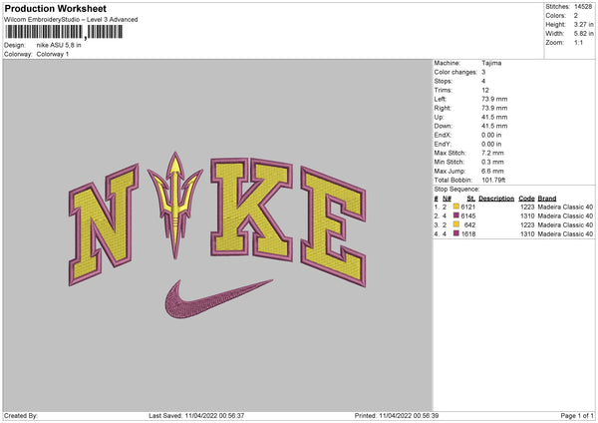Click the "N#" column header
598x423 pixels.
coord(447,199)
